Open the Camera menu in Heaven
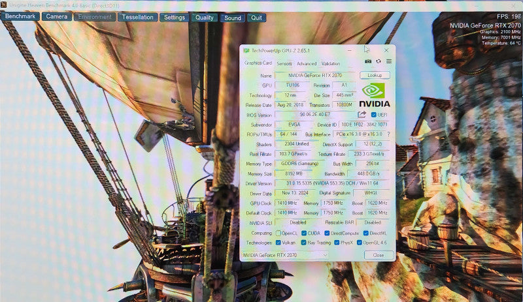The height and width of the screenshot is (302, 523). click(x=57, y=16)
